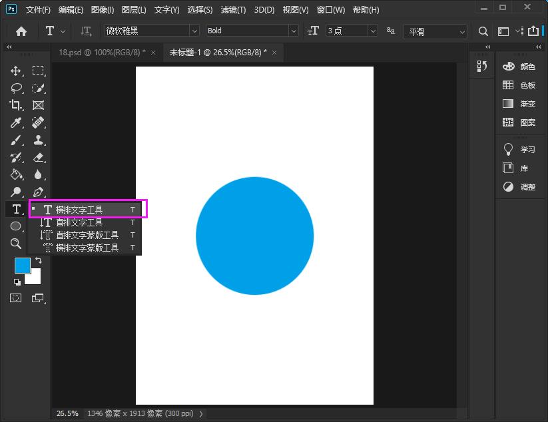This screenshot has width=548, height=422.
Task: Open the 颜色 panel
Action: click(519, 67)
